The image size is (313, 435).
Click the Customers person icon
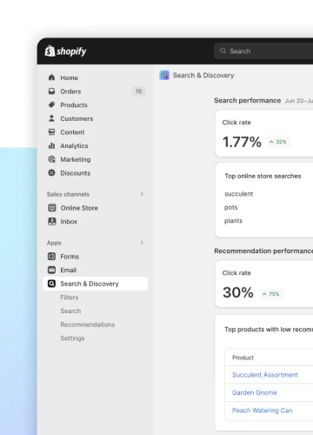tap(51, 118)
